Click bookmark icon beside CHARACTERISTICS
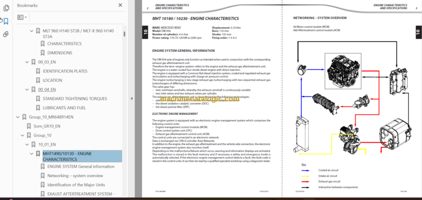Screen dimensions: 422x200 [x=42, y=43]
